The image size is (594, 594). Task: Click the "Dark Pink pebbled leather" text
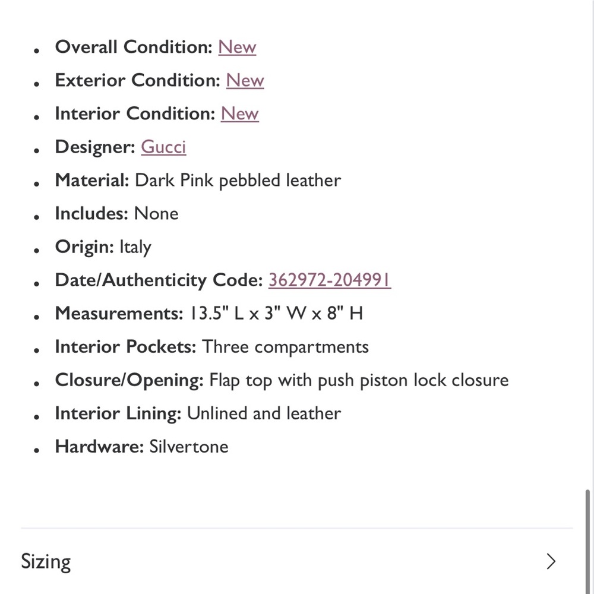238,181
